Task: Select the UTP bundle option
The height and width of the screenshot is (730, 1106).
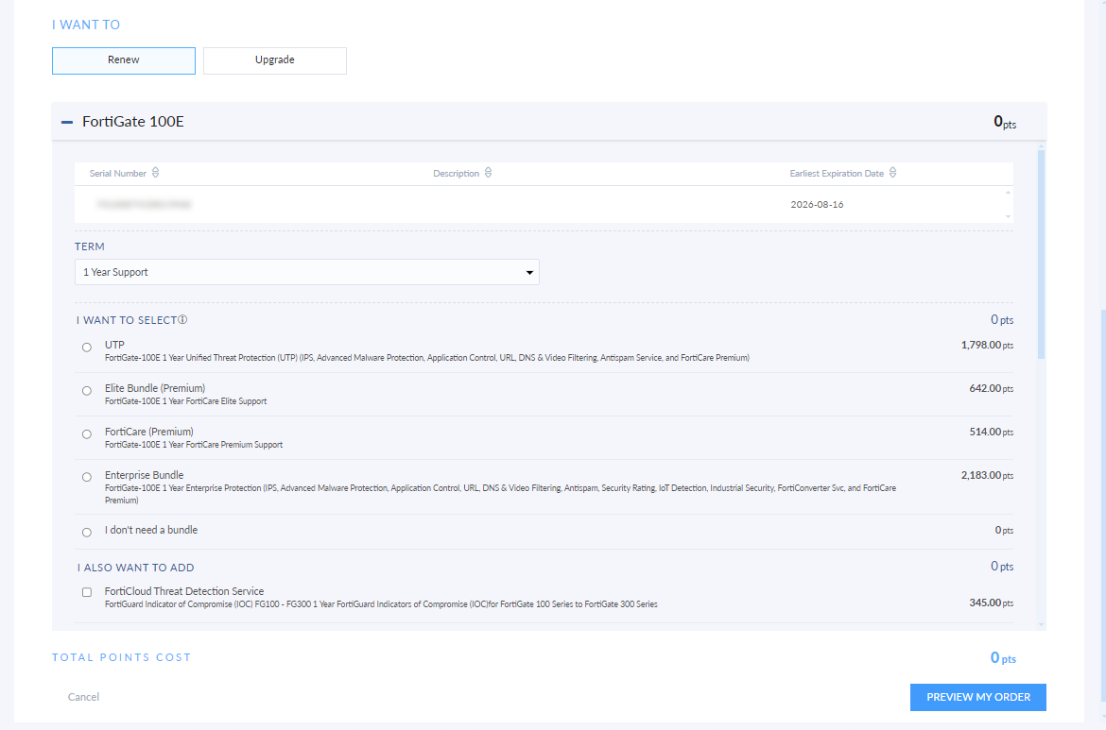Action: coord(86,347)
